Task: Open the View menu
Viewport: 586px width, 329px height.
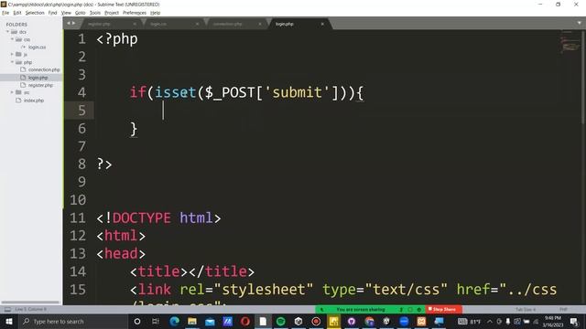Action: tap(66, 13)
